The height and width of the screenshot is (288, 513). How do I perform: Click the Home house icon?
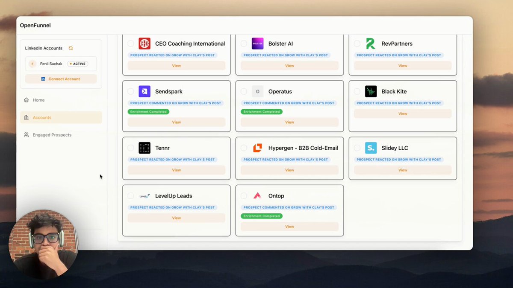(27, 100)
